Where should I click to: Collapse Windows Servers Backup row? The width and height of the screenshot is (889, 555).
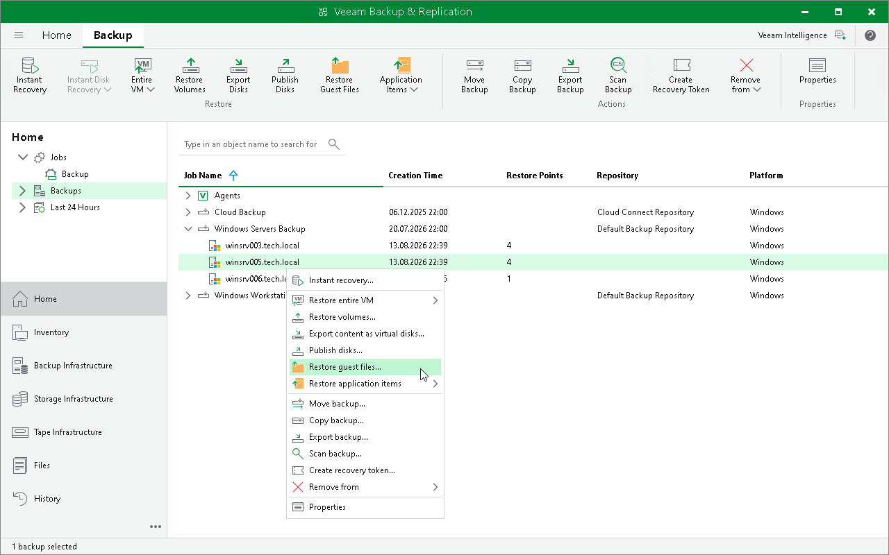click(x=188, y=229)
